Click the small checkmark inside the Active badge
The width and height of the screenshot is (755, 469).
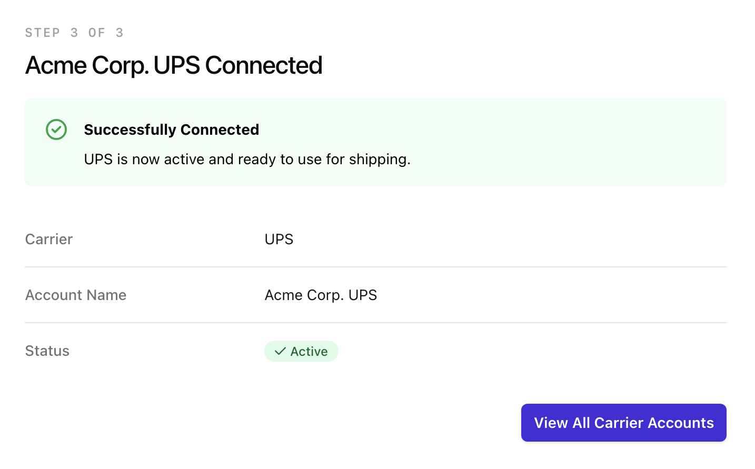click(280, 352)
